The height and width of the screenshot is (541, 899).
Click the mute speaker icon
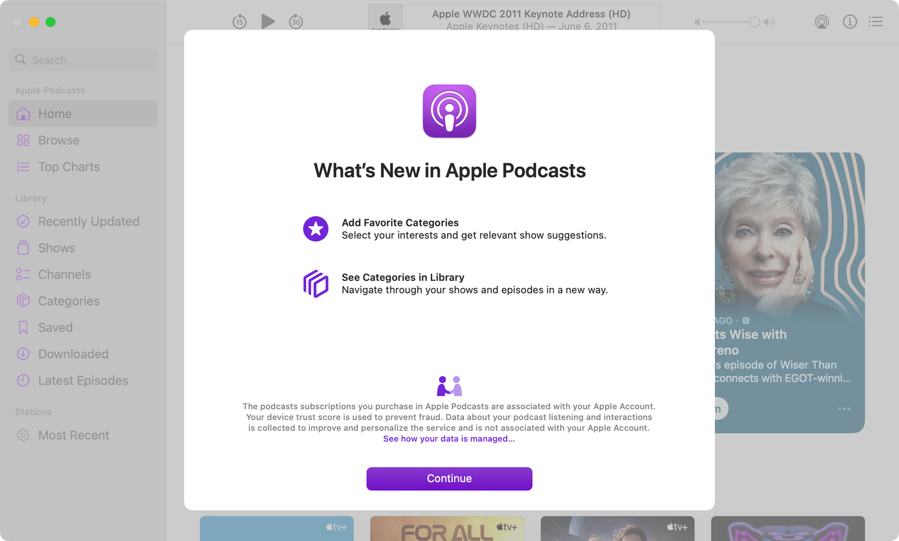697,22
